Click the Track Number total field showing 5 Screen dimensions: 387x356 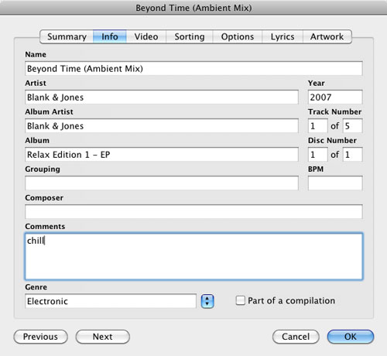point(352,126)
